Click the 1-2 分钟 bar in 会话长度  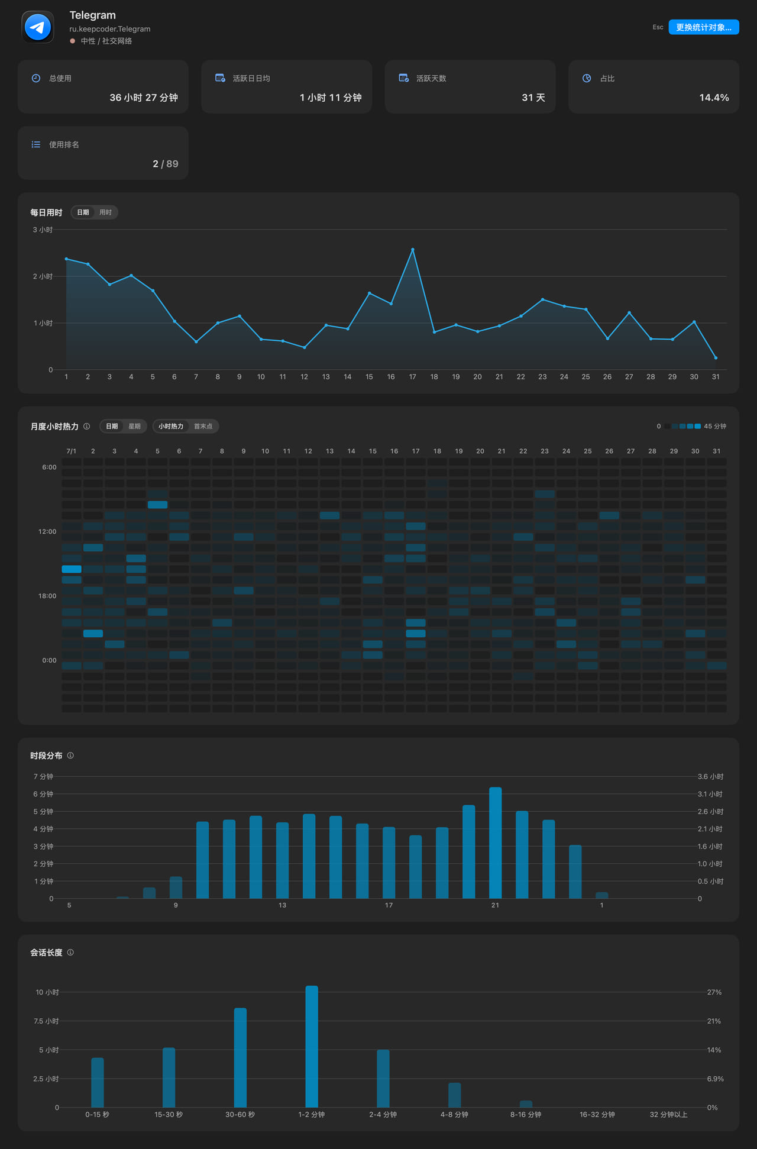312,1046
